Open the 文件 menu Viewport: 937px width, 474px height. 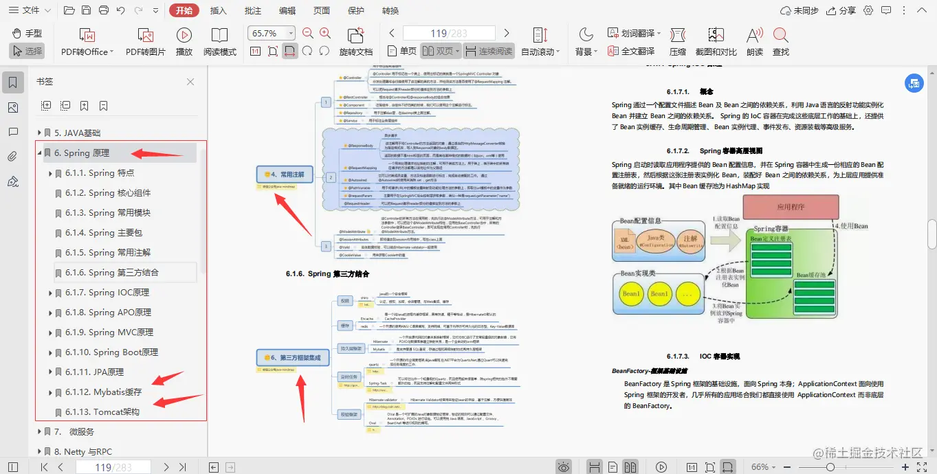click(x=29, y=10)
